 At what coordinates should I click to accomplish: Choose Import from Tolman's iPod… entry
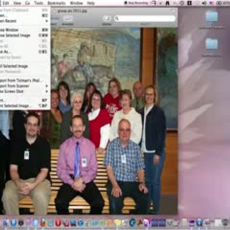(24, 80)
